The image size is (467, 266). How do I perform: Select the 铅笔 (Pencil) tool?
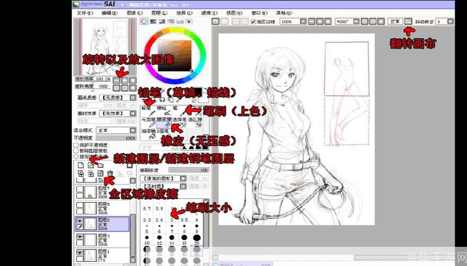[148, 111]
